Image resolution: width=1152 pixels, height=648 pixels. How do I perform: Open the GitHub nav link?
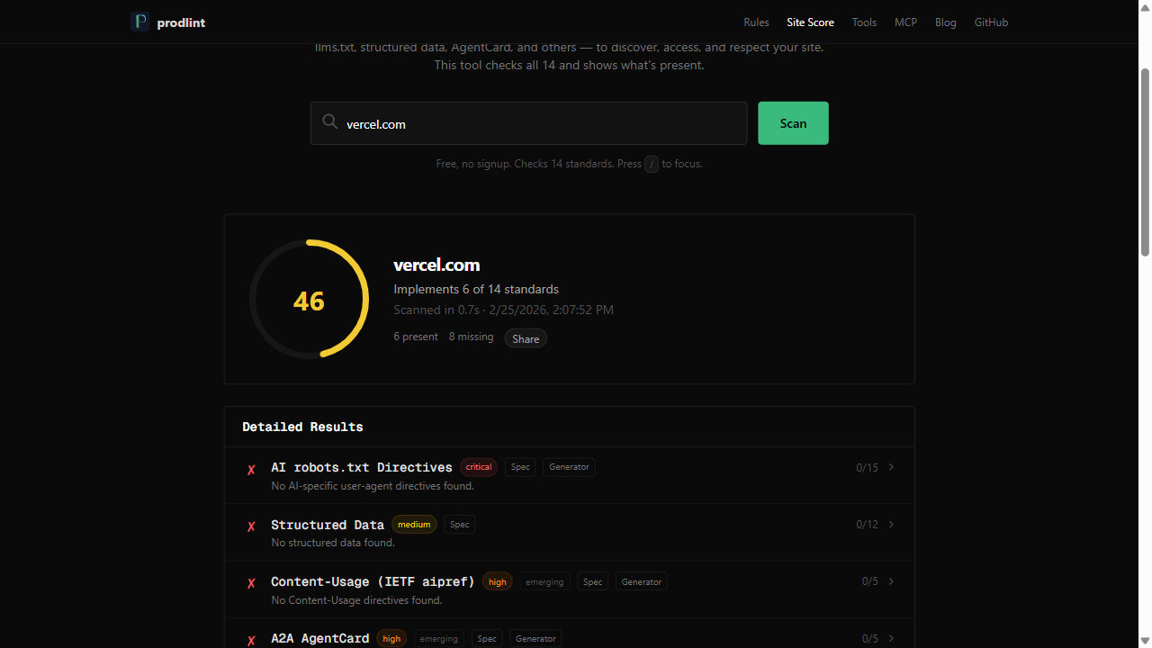[991, 22]
